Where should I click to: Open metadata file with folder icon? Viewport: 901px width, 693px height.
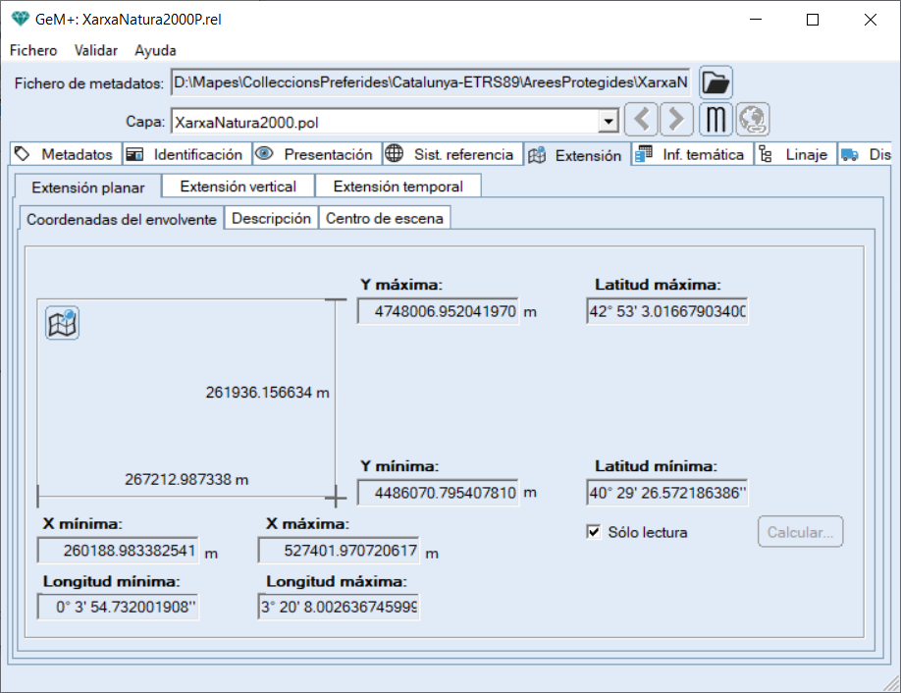pos(715,82)
